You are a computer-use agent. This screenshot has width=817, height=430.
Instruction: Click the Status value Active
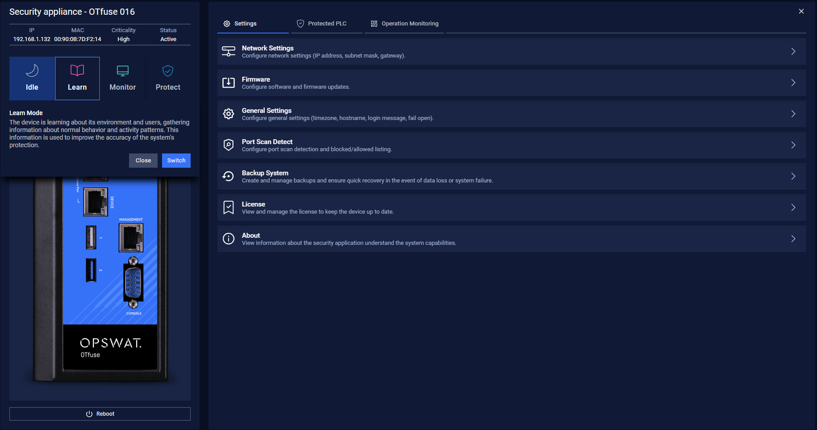coord(168,39)
